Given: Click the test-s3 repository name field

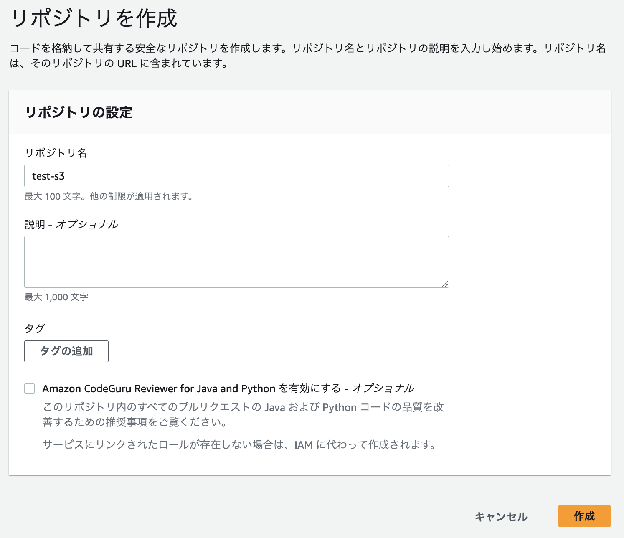Looking at the screenshot, I should (x=236, y=176).
